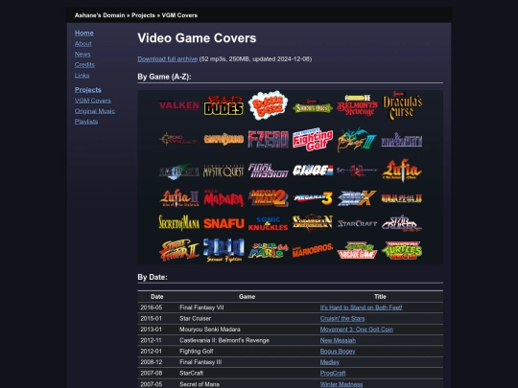
Task: Open the Super Mario Bros. logo
Action: (313, 250)
